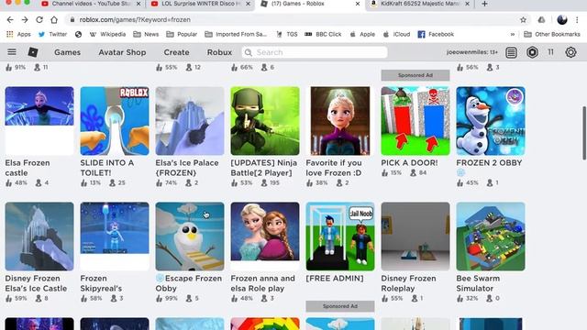This screenshot has width=587, height=330.
Task: Open Frozen Skipyreal's game thumbnail
Action: [115, 236]
